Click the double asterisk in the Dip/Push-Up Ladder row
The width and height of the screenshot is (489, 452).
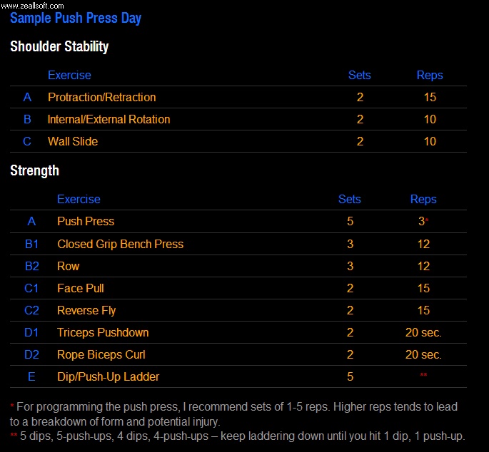[x=423, y=376]
